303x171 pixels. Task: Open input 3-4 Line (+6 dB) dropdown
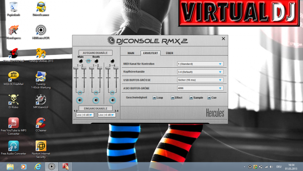[x=106, y=115]
